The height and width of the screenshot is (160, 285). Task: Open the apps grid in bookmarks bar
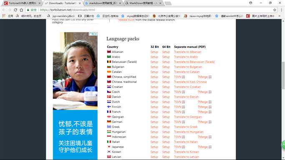pos(4,16)
